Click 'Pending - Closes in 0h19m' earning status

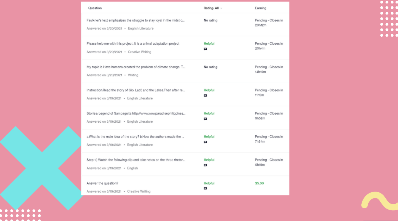tap(269, 162)
